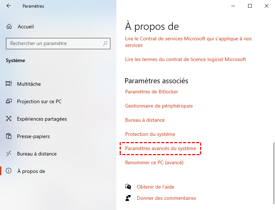The height and width of the screenshot is (210, 275).
Task: Click the Obtenir de l'aide chat icon
Action: coord(128,187)
